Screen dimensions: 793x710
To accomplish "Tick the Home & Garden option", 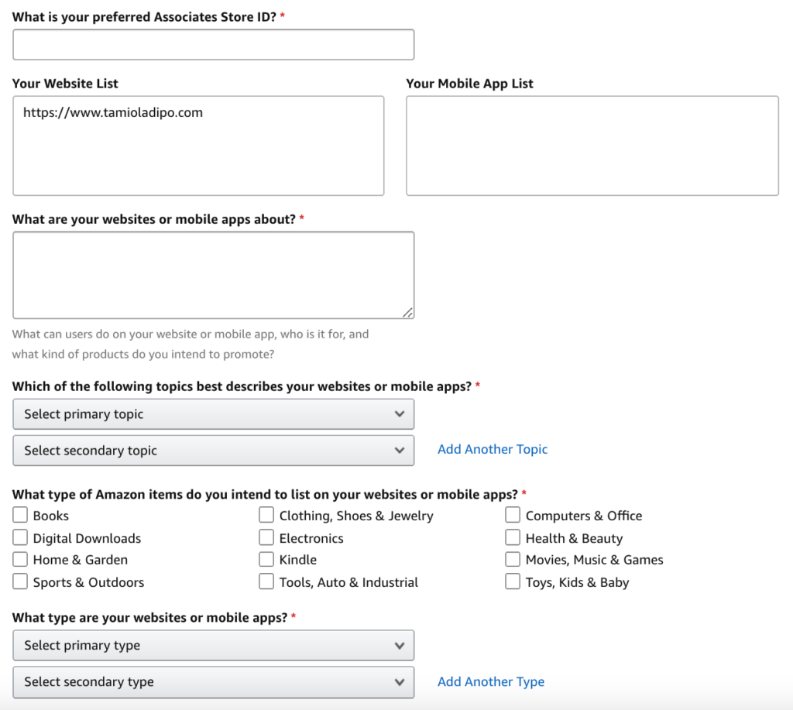I will [20, 559].
